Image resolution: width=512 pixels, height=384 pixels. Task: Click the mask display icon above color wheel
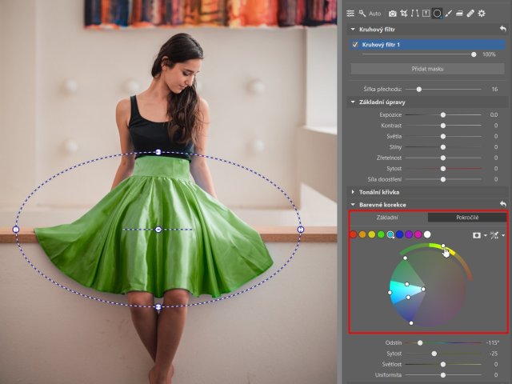[477, 235]
